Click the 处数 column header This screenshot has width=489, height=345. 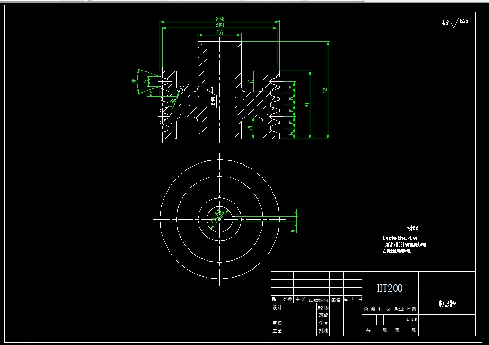pos(288,300)
